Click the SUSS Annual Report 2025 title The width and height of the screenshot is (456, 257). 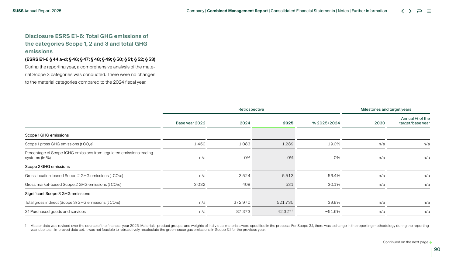click(37, 11)
